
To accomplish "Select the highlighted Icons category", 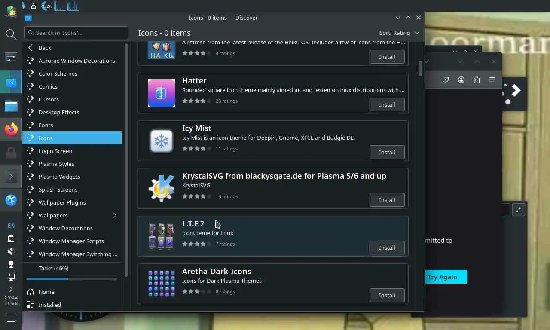I will point(72,138).
